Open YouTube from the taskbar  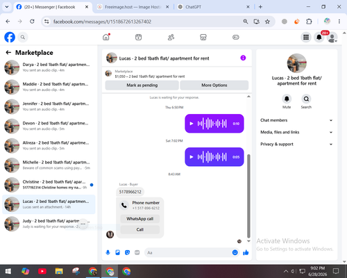42,271
